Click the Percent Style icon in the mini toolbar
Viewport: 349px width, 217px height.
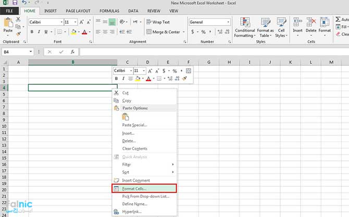(174, 71)
